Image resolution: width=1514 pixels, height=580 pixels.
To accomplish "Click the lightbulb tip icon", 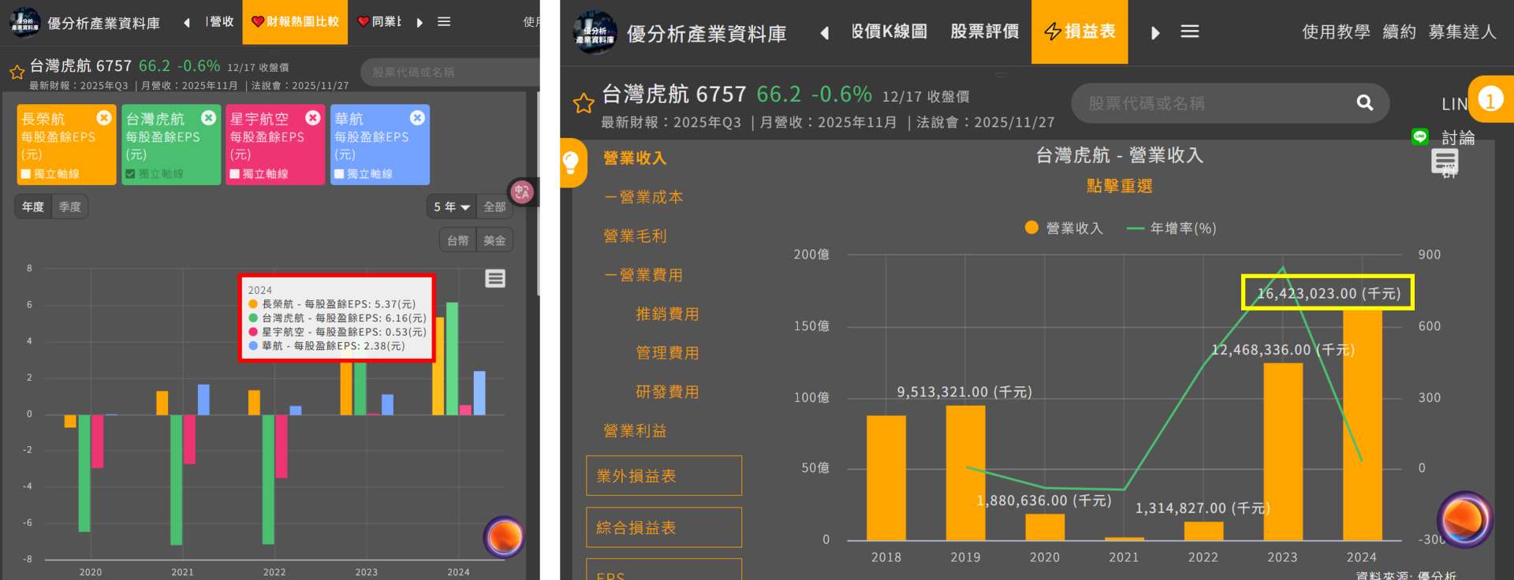I will 571,162.
